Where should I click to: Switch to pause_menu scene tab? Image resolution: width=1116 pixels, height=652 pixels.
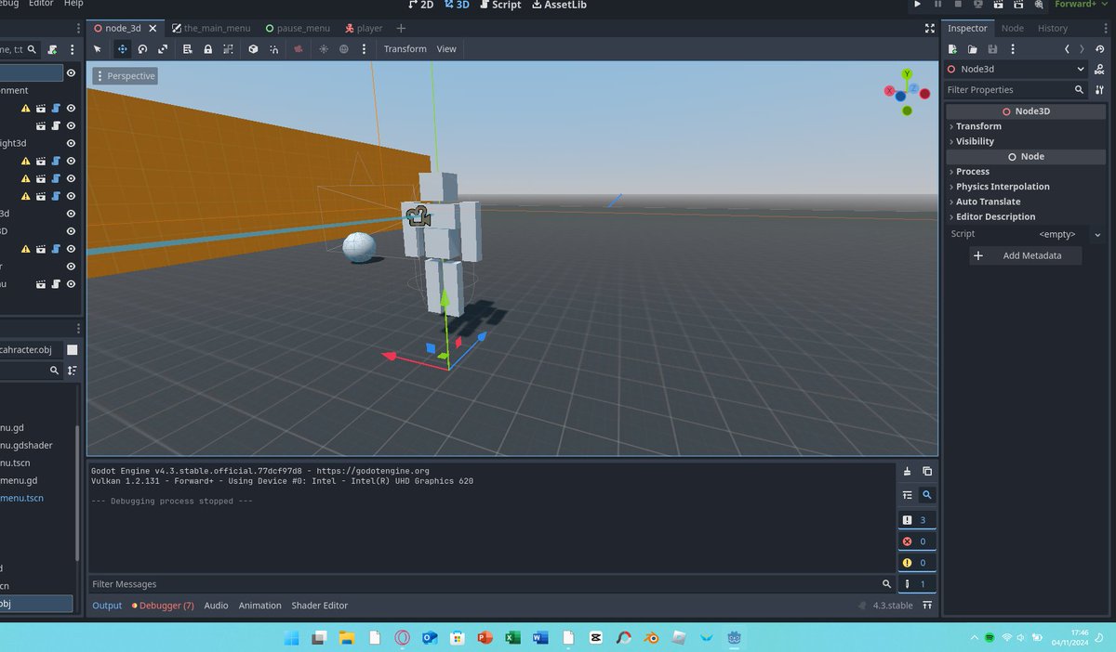point(297,28)
